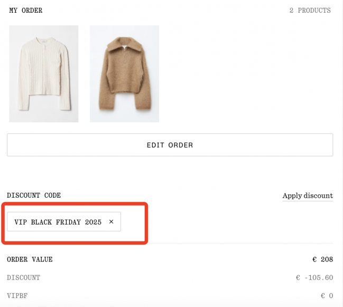
Task: Open the brown fuzzy sweater thumbnail
Action: click(x=124, y=74)
